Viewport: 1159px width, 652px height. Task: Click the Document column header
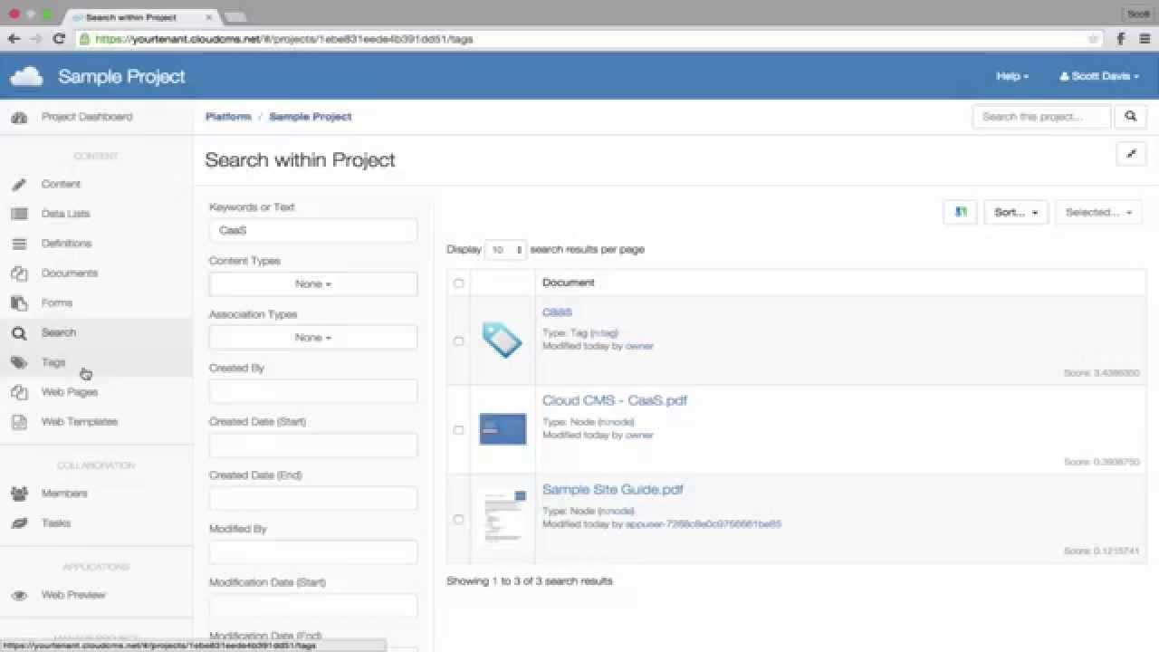tap(569, 283)
